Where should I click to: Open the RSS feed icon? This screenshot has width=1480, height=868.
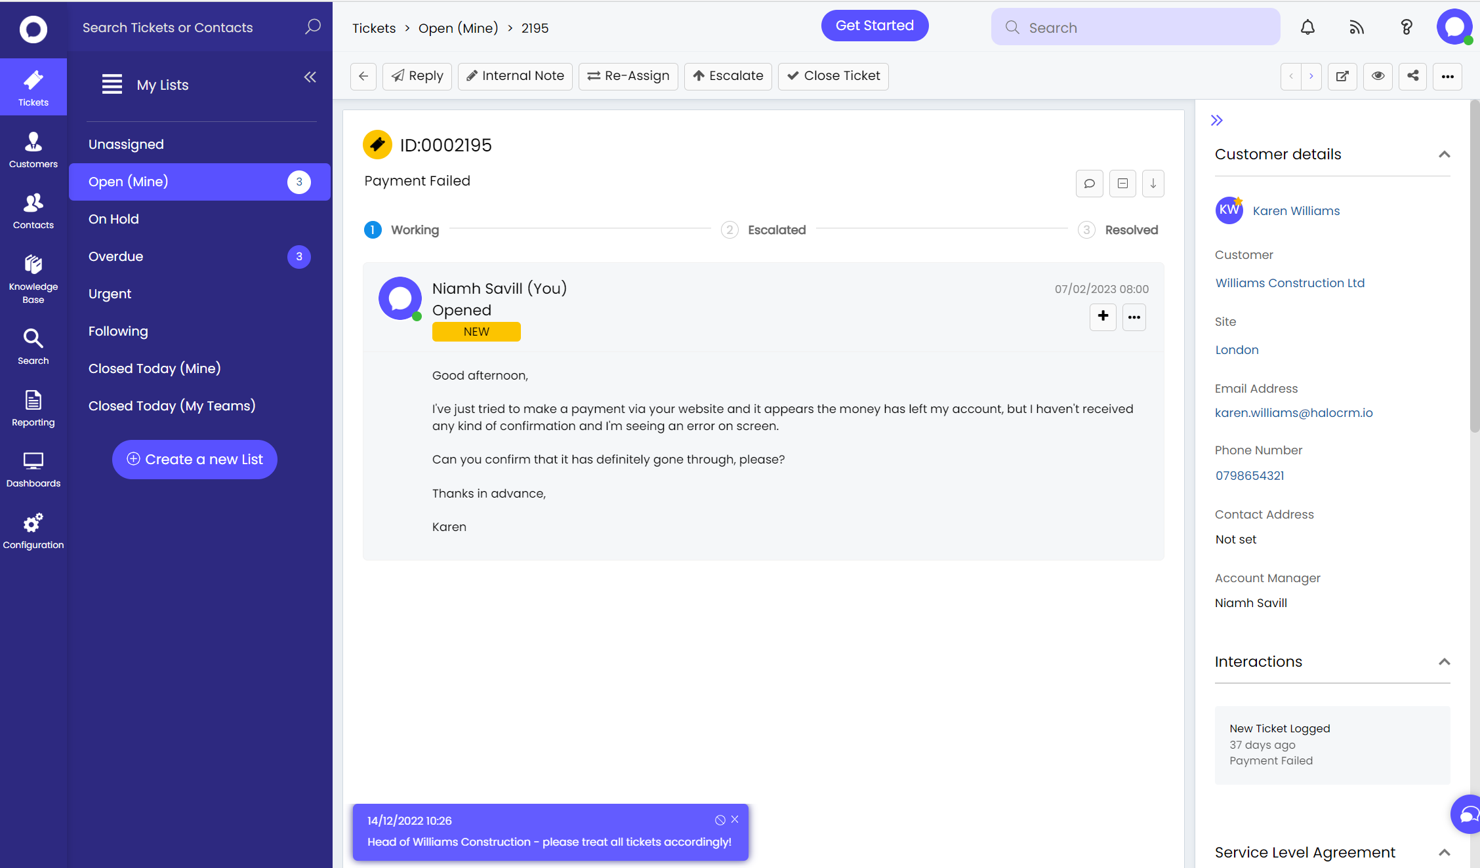point(1357,28)
